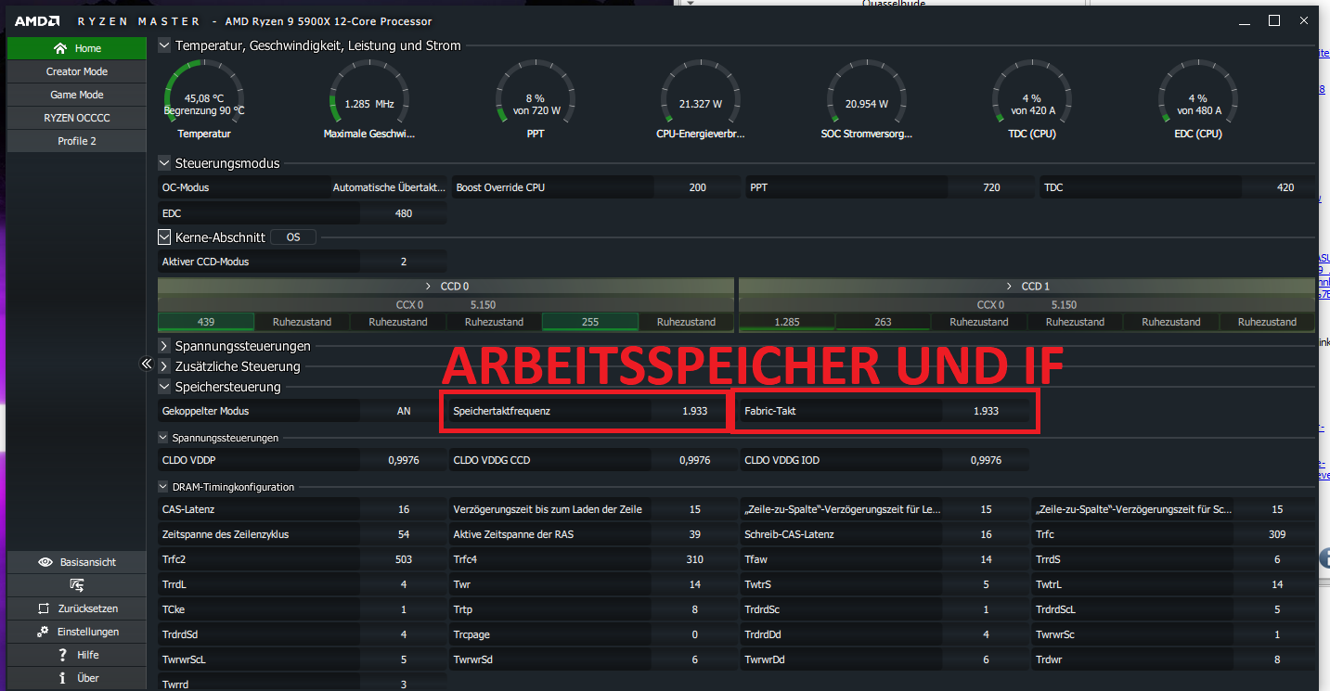
Task: Click the Einstellungen gears icon
Action: click(43, 632)
